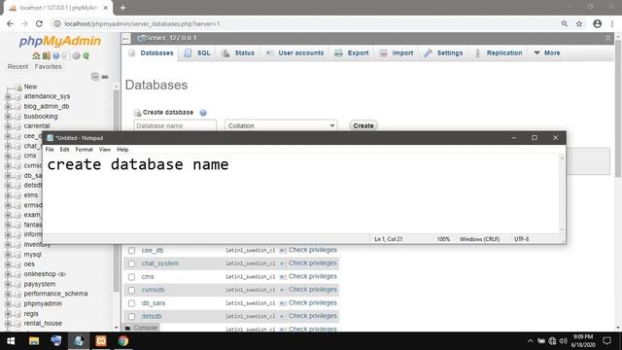Open Chrome zoom magnifier icon in address bar
This screenshot has height=350, width=622.
(x=564, y=23)
